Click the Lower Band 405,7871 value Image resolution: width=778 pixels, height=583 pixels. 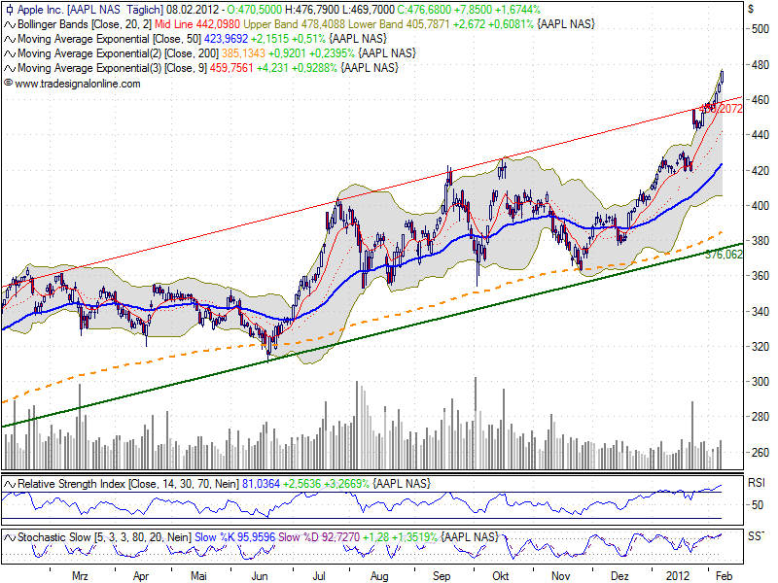tap(399, 24)
